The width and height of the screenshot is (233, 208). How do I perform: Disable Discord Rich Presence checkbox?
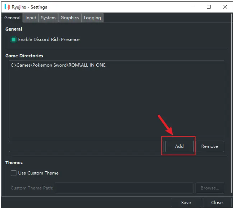coord(14,40)
